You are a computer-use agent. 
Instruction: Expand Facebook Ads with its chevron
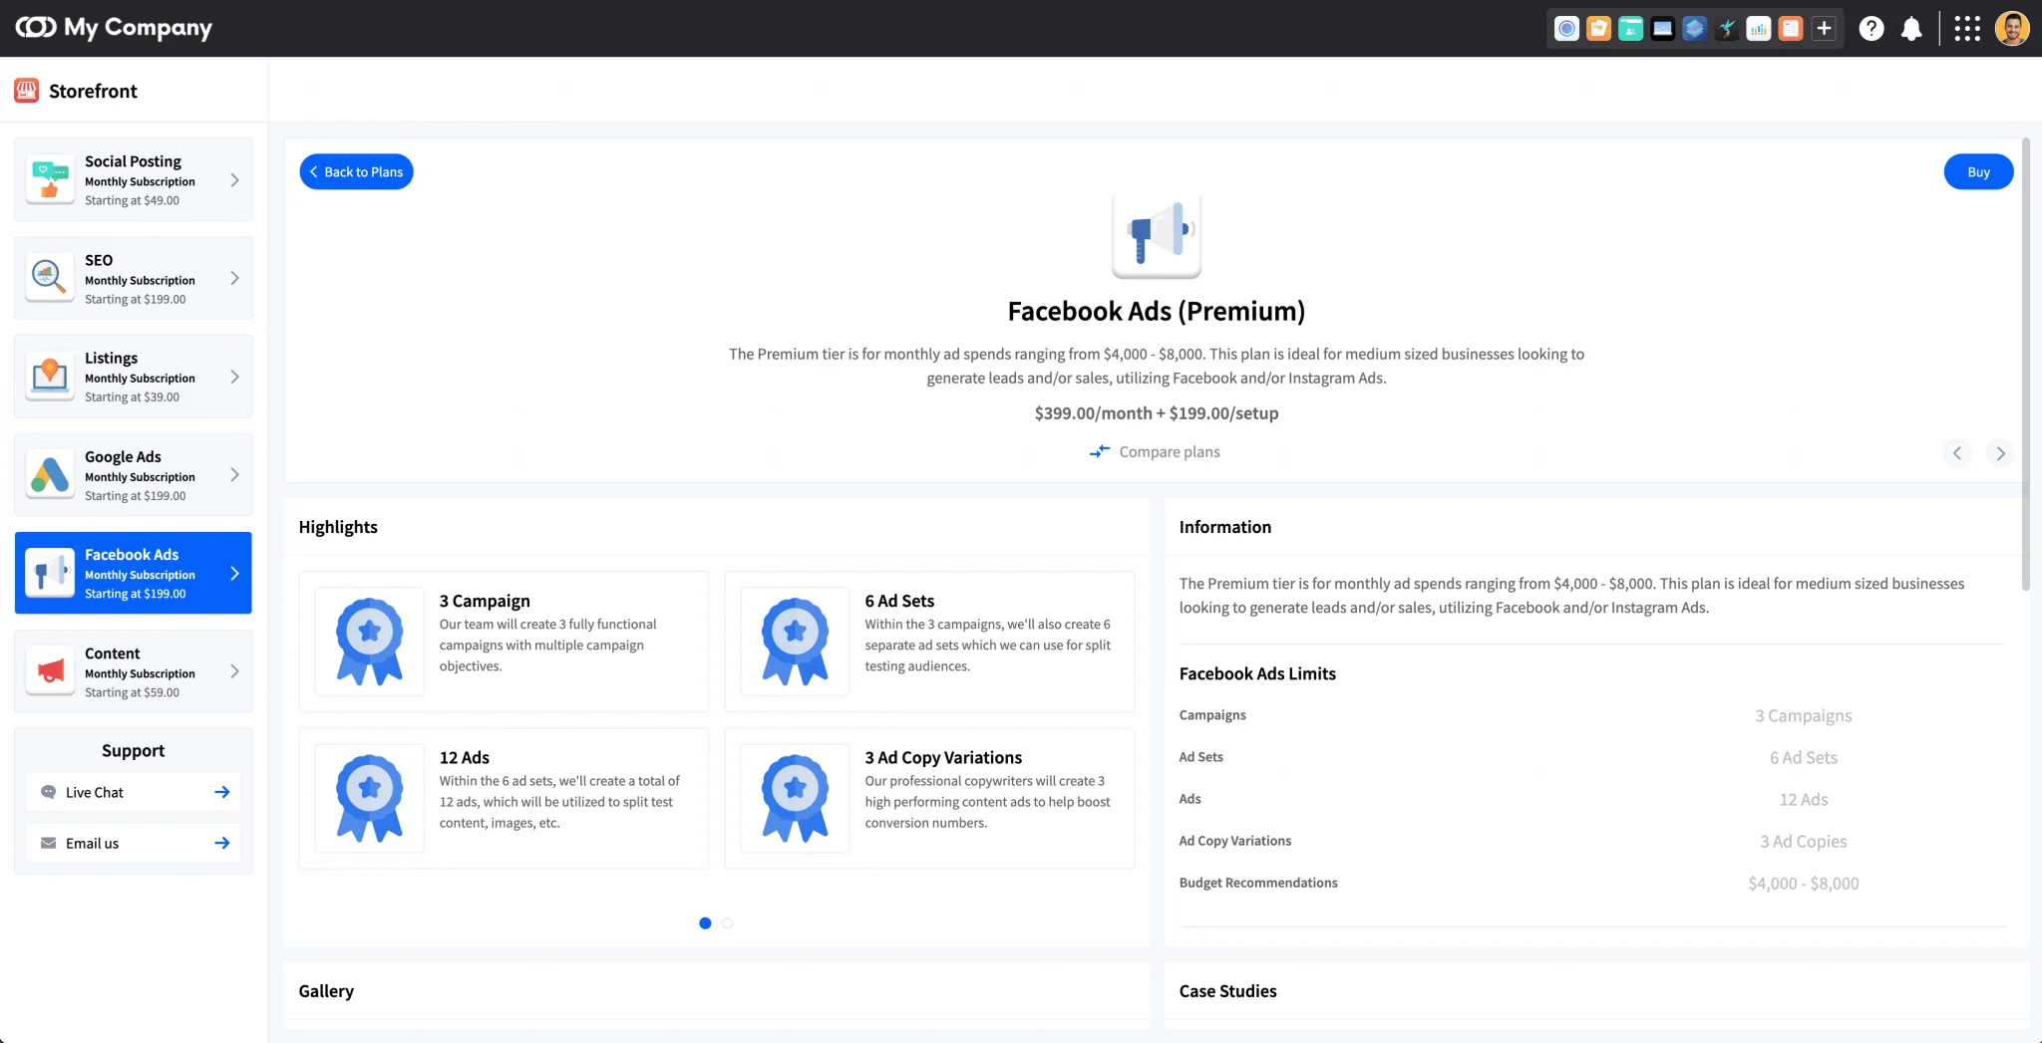pyautogui.click(x=234, y=573)
